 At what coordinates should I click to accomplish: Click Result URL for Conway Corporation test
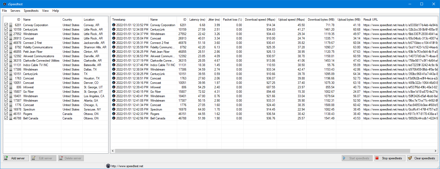point(400,25)
